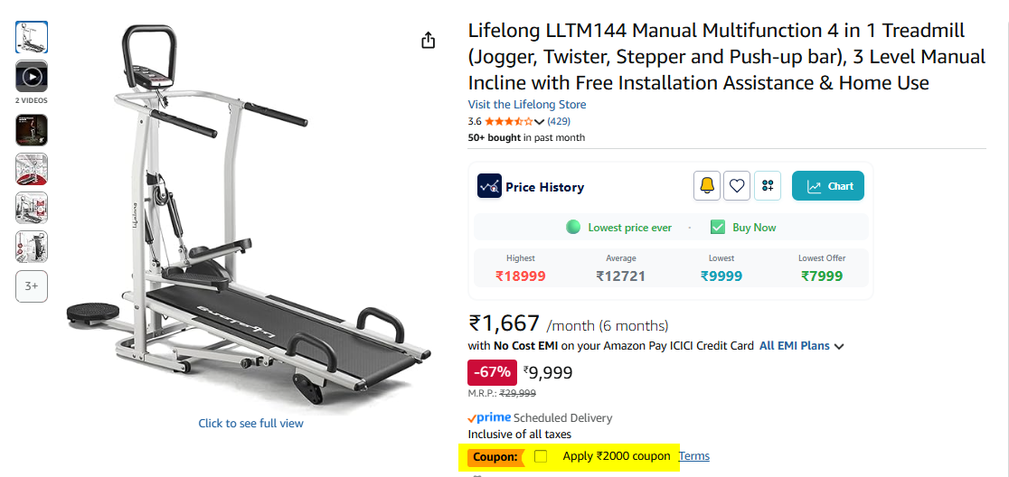Click the Price History logo icon
Viewport: 1009px width, 477px height.
pyautogui.click(x=489, y=186)
